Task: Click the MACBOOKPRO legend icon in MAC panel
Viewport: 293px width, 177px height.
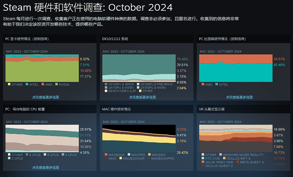Action: click(148, 158)
